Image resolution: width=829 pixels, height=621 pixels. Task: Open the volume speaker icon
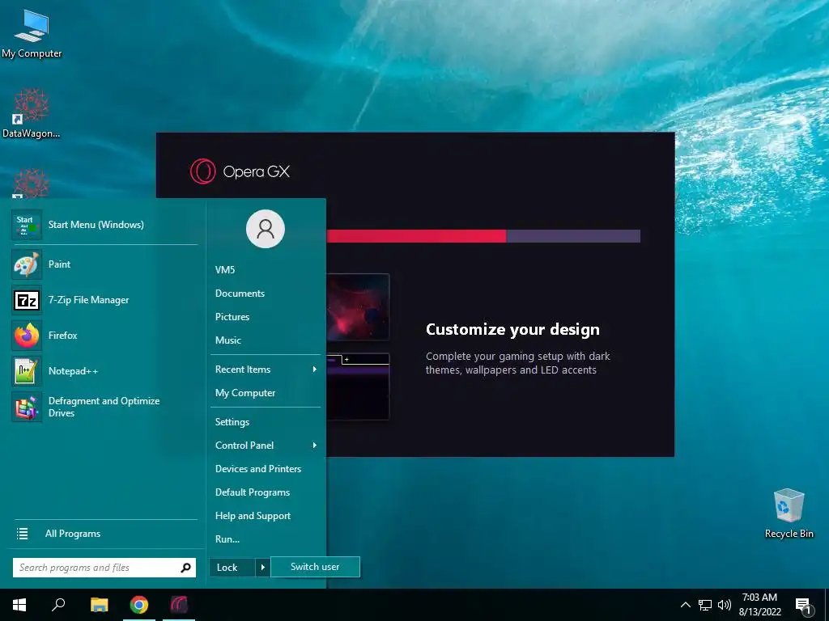tap(725, 605)
